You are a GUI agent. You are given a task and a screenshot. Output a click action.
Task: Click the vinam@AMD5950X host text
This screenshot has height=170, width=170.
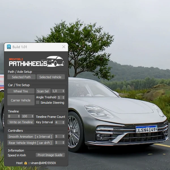[x=43, y=163]
